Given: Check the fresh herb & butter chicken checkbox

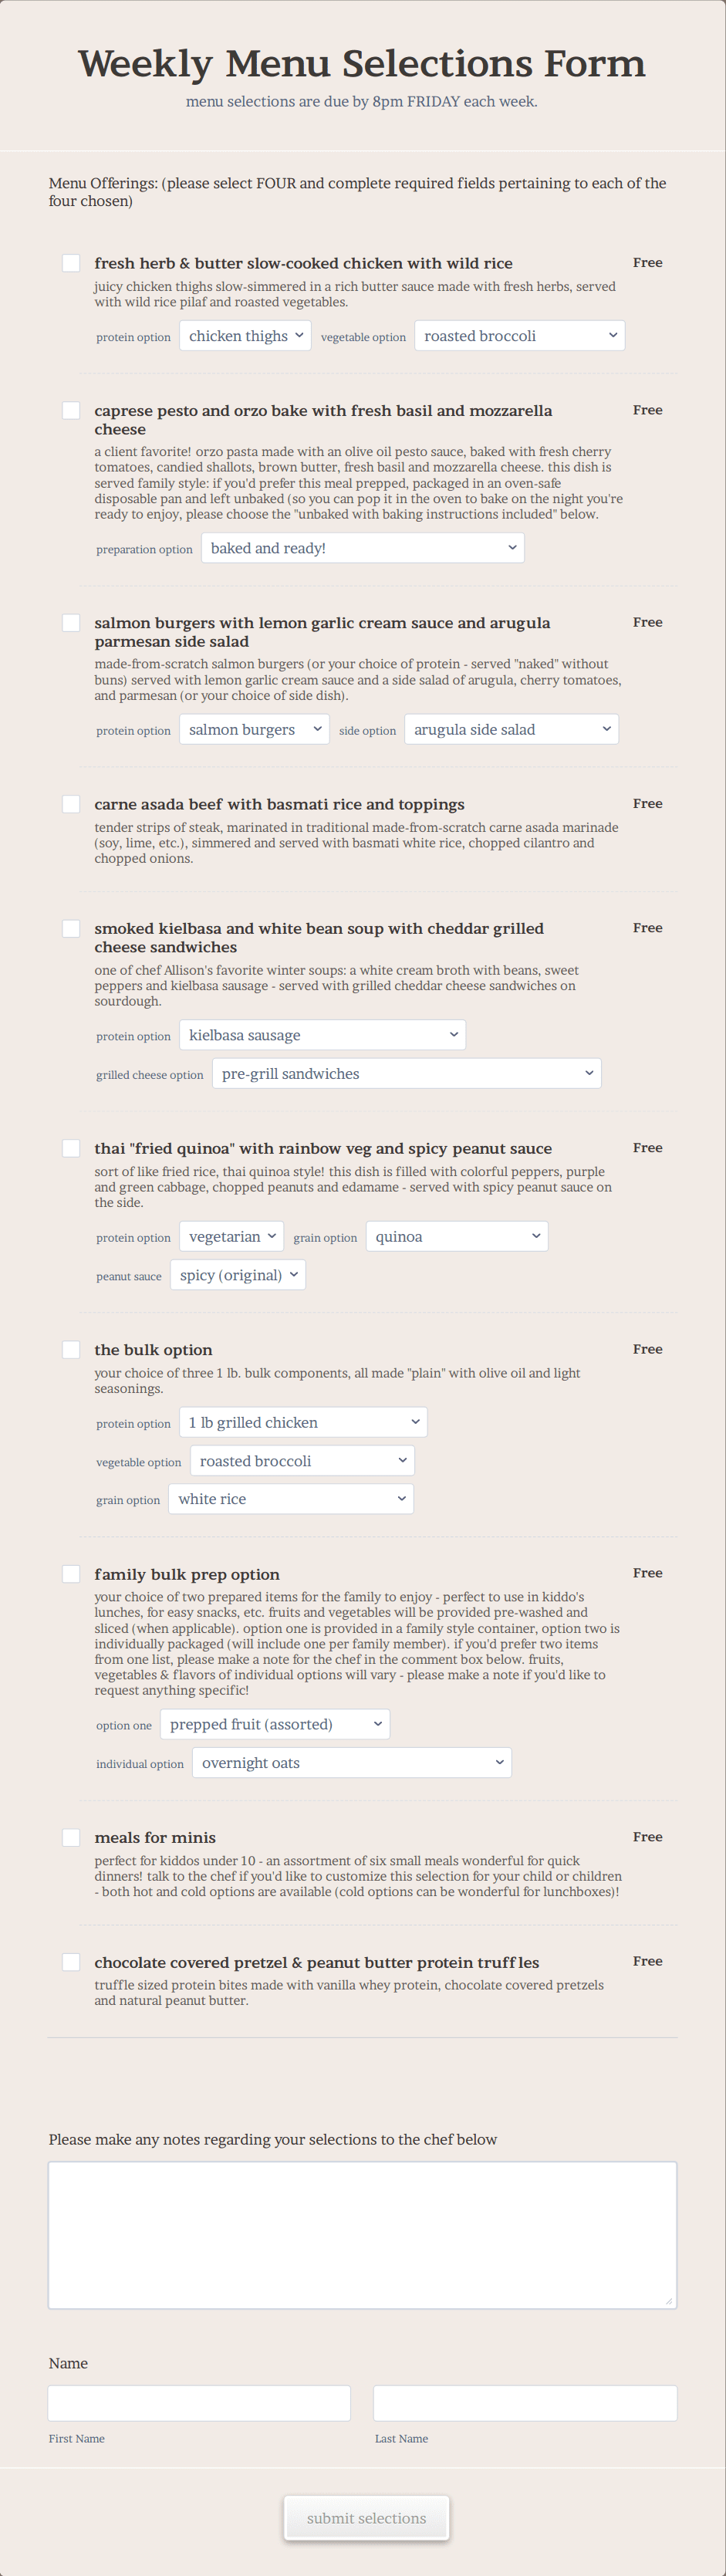Looking at the screenshot, I should [71, 263].
